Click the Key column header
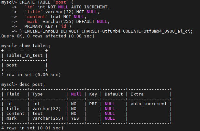The image size is (200, 131). 93,94
